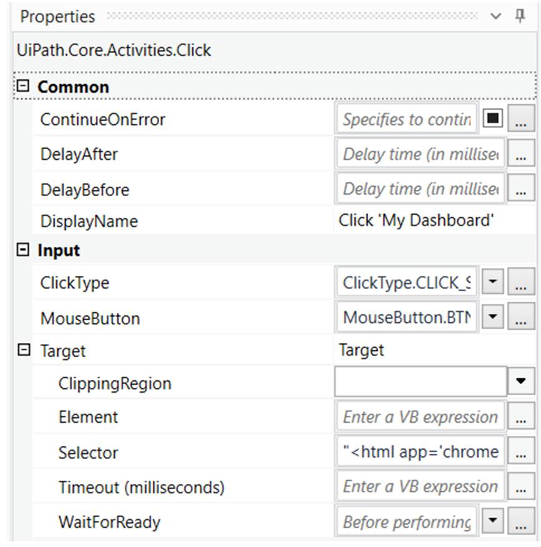Open the Timeout expression ellipsis
The image size is (541, 547).
click(x=522, y=486)
